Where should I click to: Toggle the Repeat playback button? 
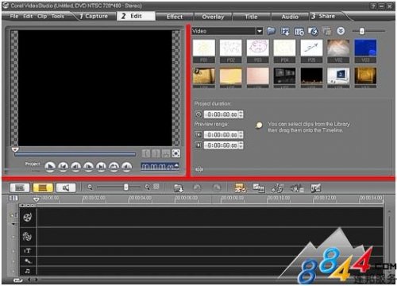[x=114, y=167]
